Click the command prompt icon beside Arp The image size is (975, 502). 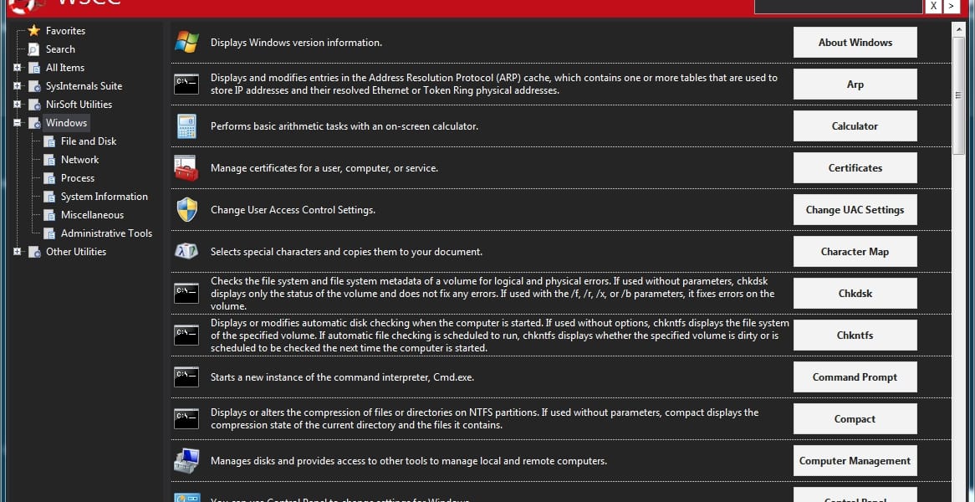click(x=186, y=84)
